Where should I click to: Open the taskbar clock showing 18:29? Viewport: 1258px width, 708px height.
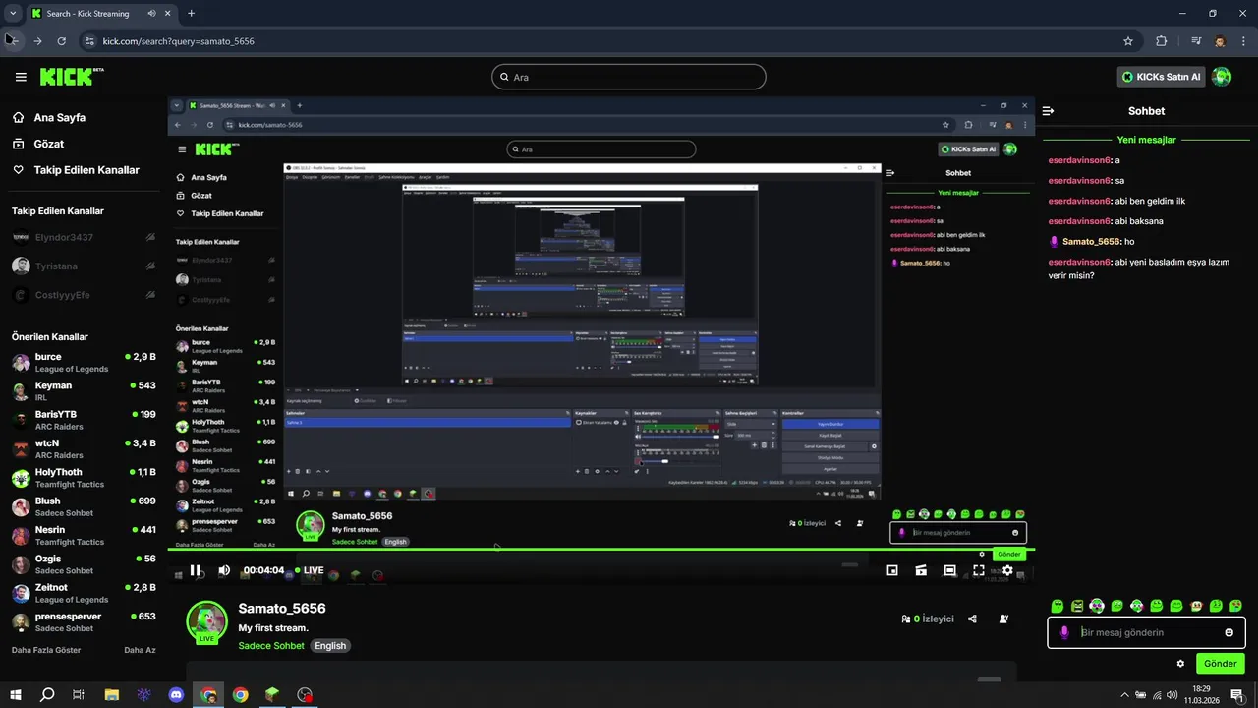point(1201,695)
